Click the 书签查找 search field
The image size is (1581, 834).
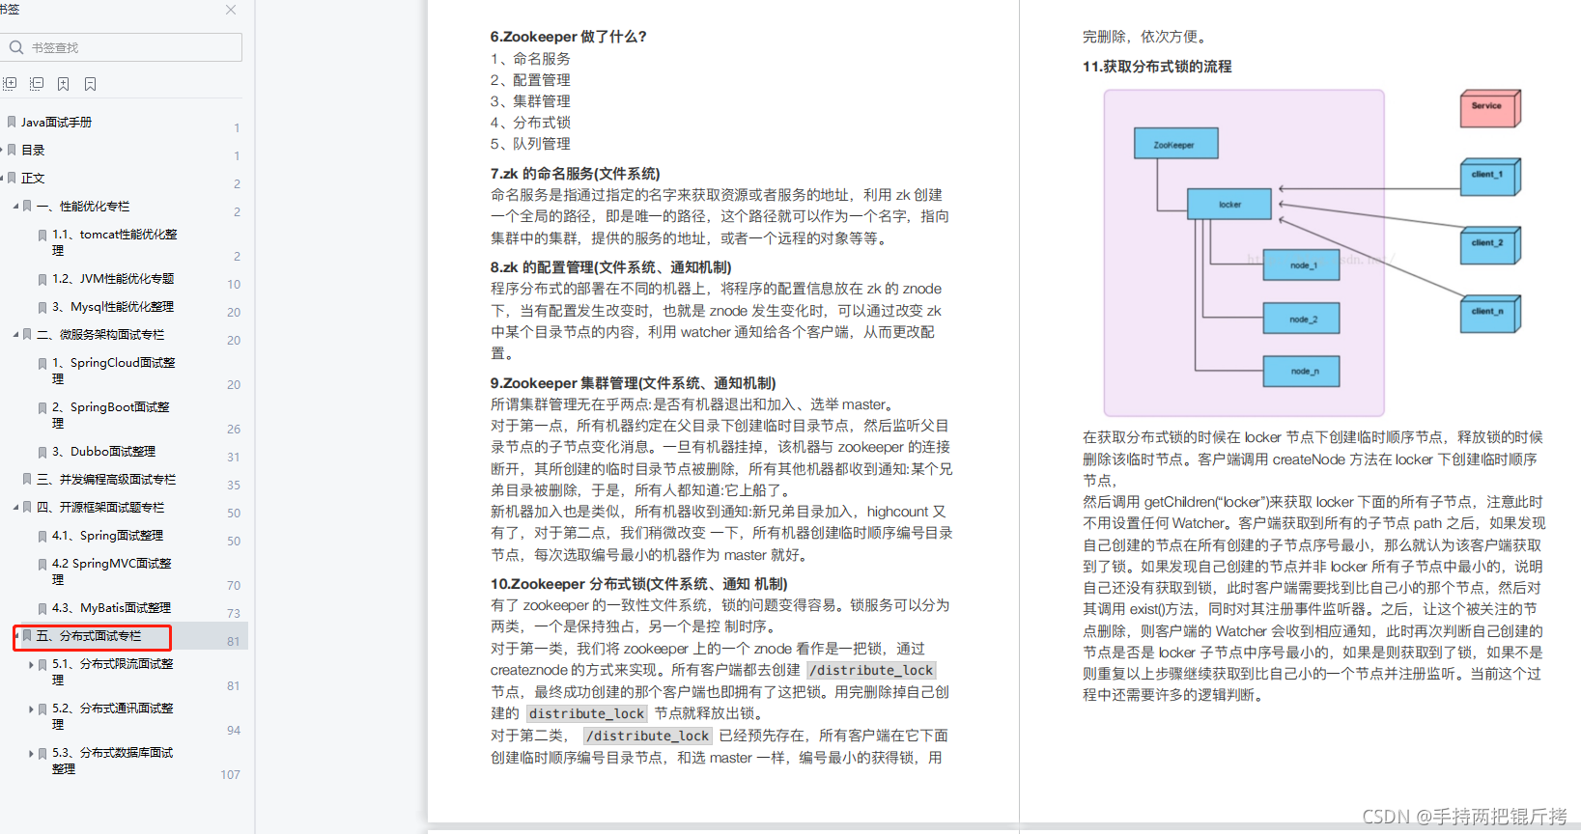click(x=122, y=47)
